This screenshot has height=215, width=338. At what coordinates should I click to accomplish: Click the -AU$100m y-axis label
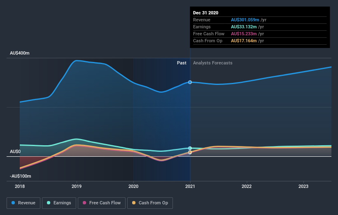click(x=21, y=176)
